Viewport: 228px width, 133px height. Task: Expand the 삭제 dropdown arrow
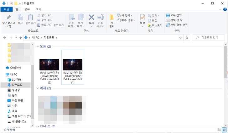91,26
